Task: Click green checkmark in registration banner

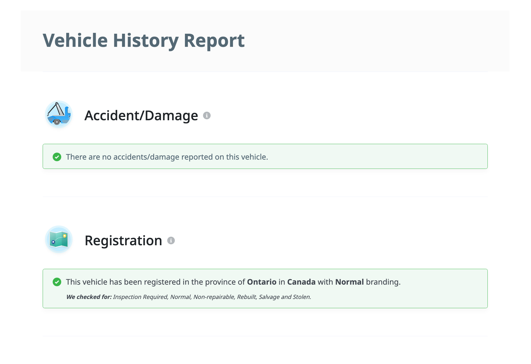Action: pyautogui.click(x=57, y=282)
